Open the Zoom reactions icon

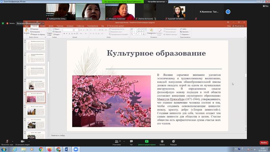coord(173,142)
